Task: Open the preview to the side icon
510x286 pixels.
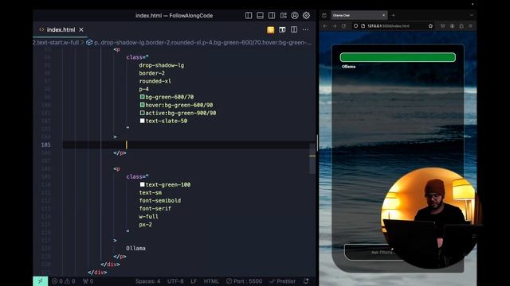Action: point(282,30)
